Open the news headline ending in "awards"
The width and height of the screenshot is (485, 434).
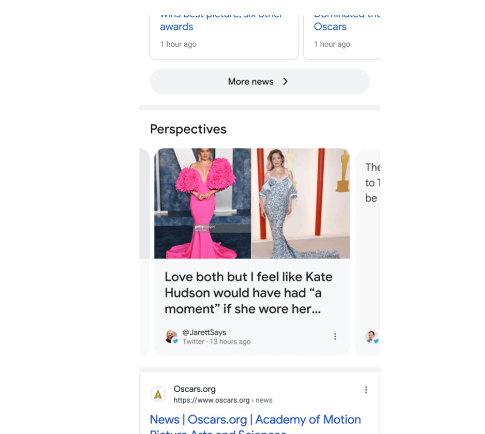tap(177, 27)
